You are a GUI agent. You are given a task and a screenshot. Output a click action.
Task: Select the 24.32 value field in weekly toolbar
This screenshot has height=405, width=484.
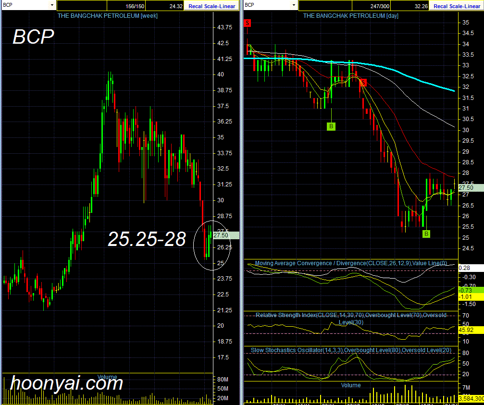click(164, 6)
